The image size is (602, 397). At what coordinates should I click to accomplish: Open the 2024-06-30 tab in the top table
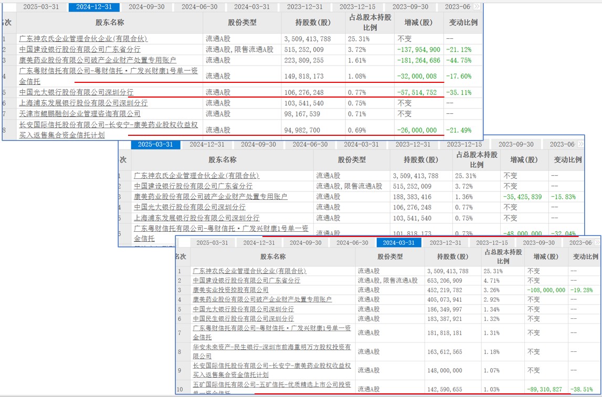tap(199, 7)
